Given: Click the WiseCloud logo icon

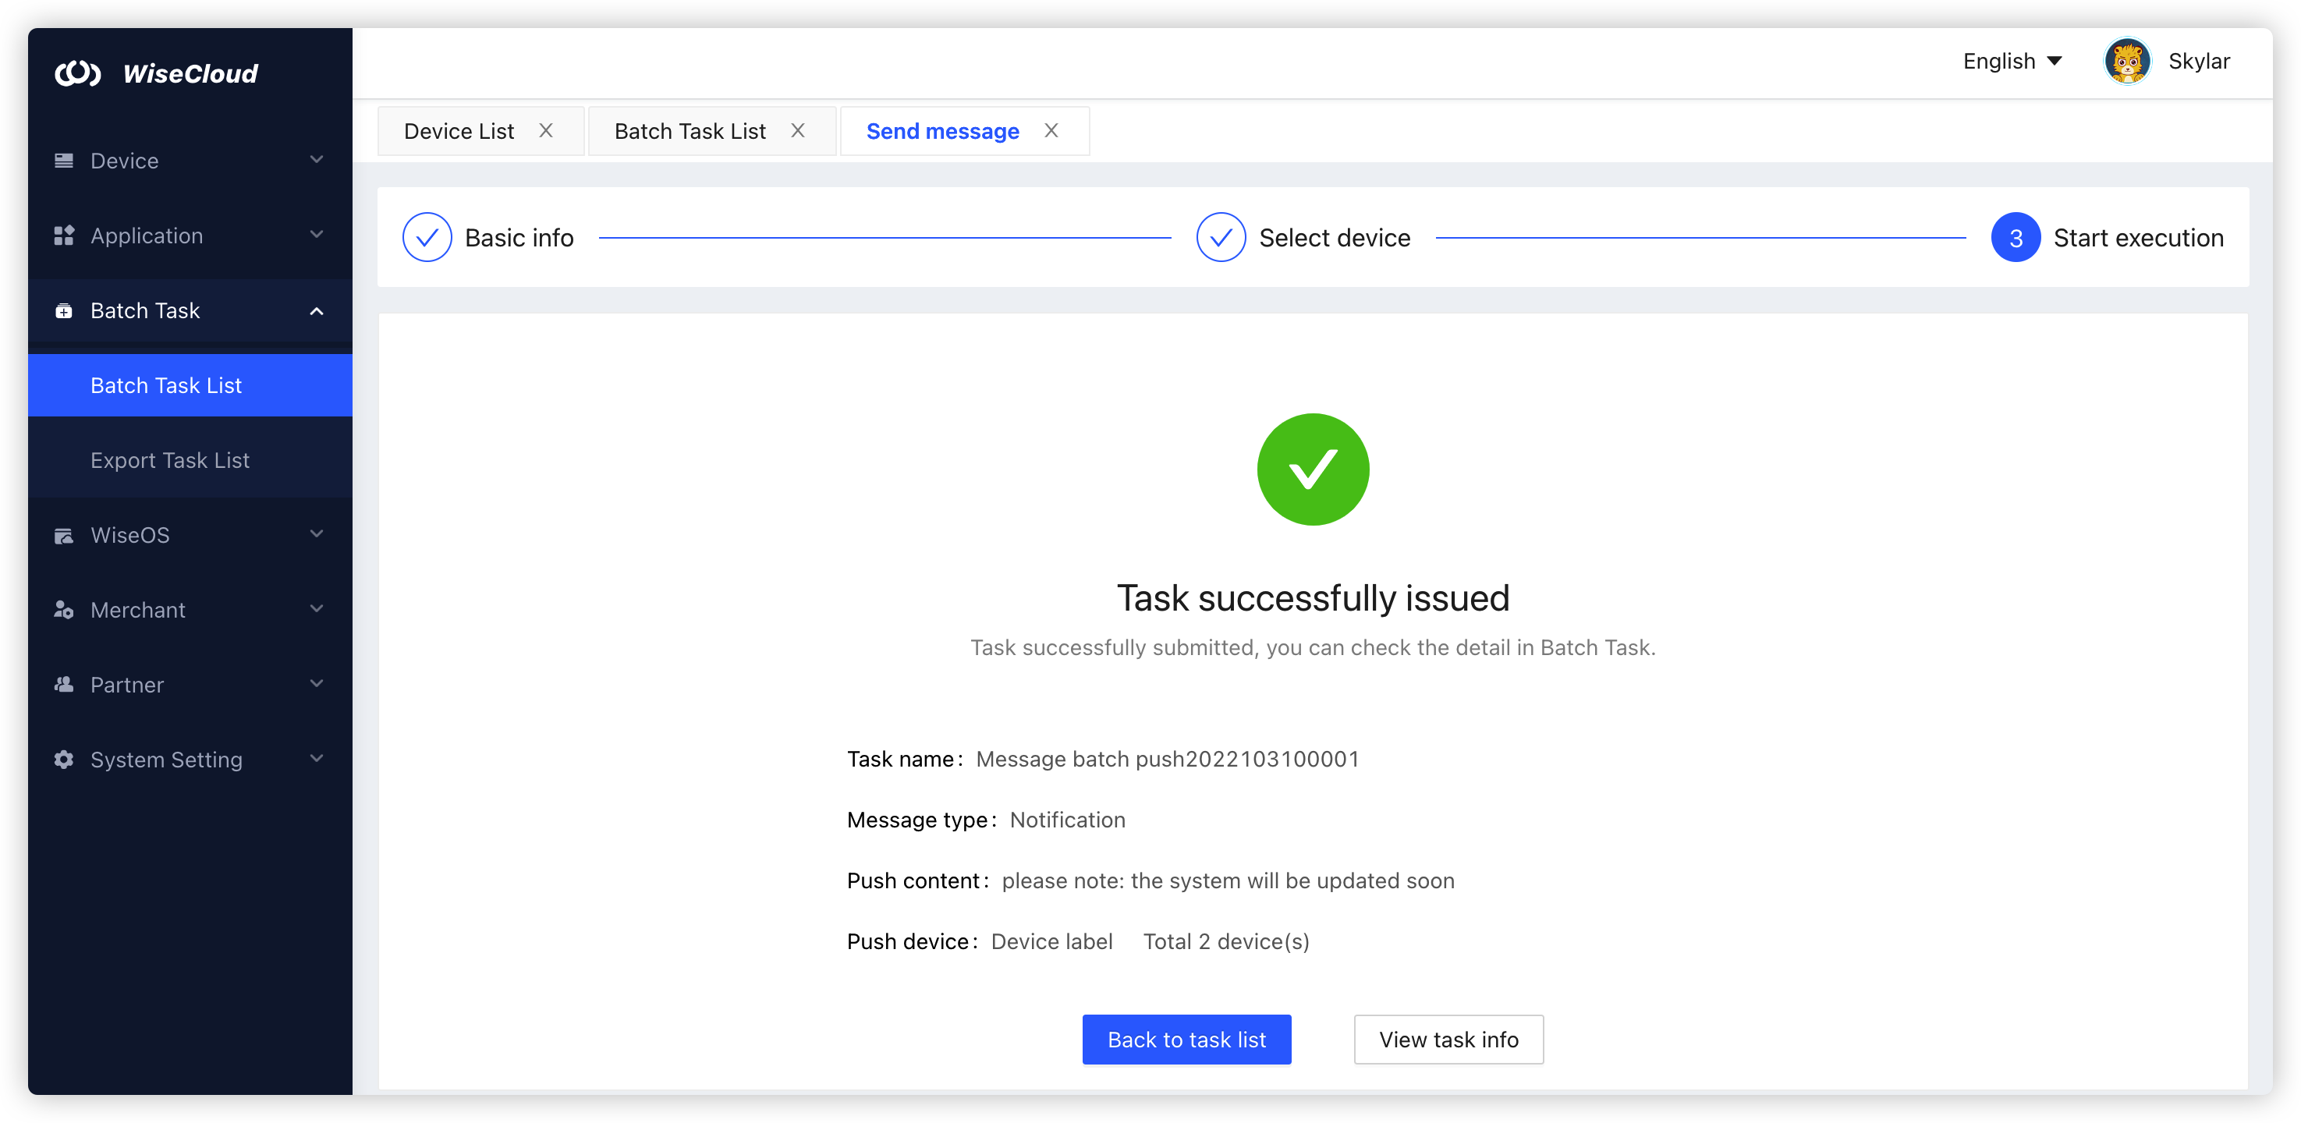Looking at the screenshot, I should point(78,73).
